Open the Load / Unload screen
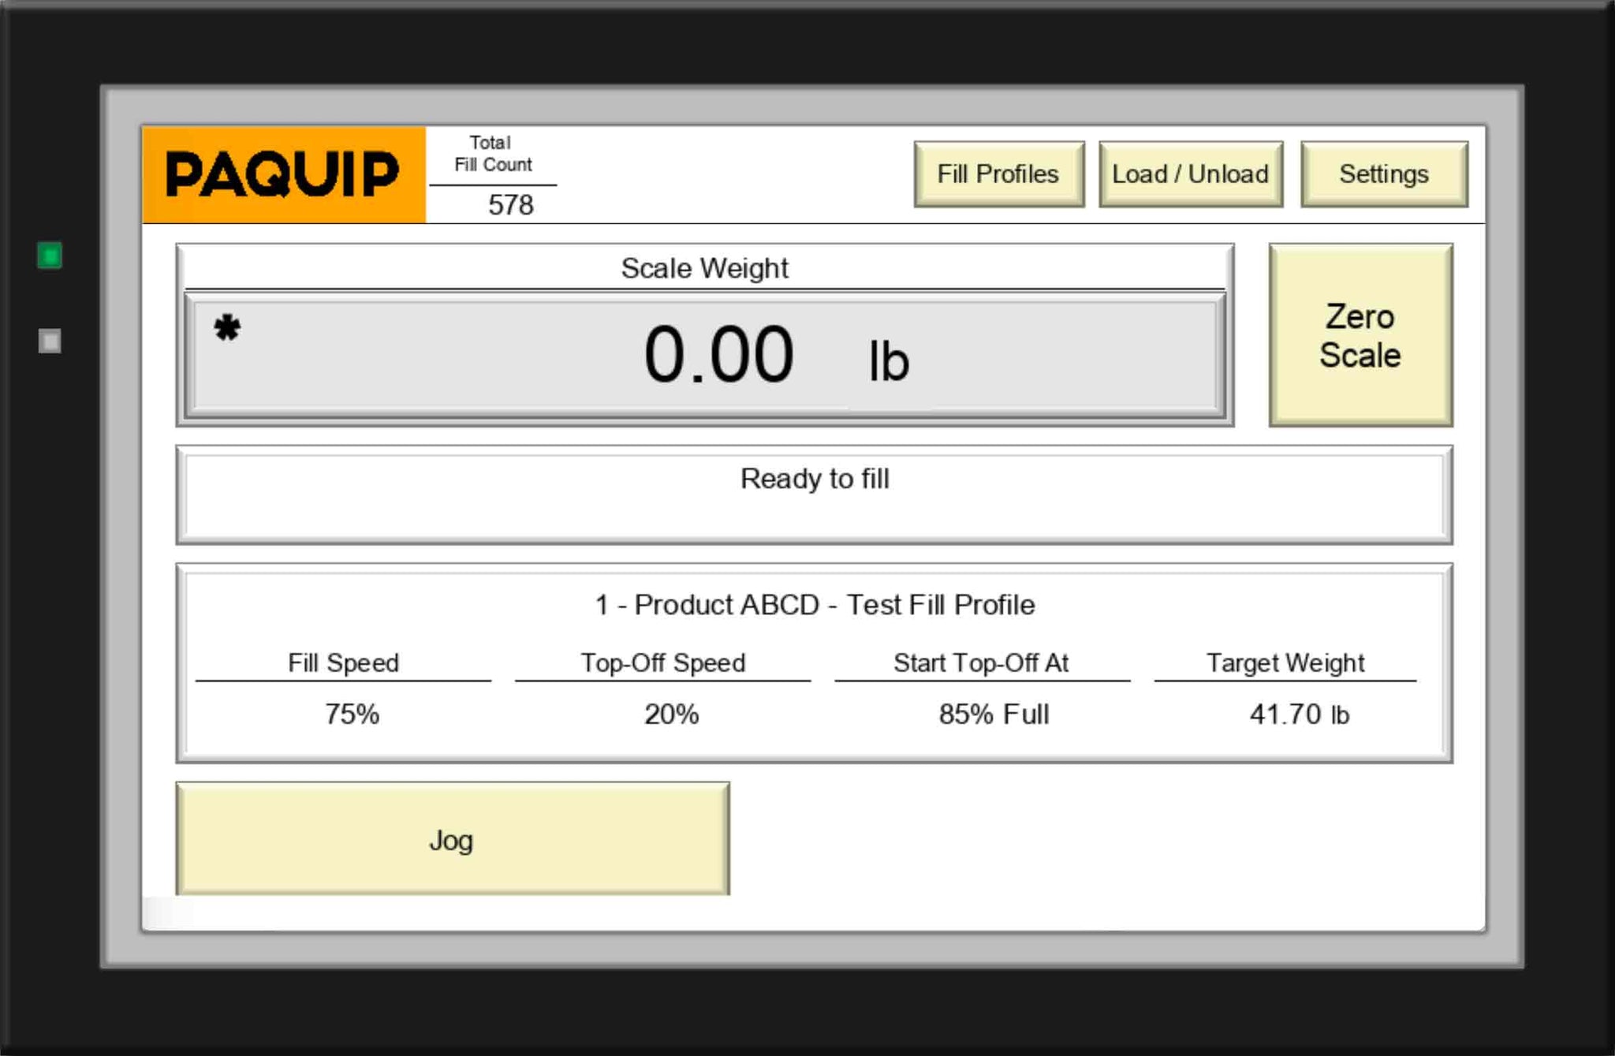This screenshot has width=1615, height=1056. [x=1190, y=174]
